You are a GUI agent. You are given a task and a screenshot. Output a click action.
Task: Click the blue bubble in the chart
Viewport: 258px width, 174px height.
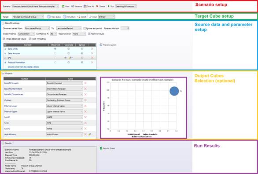click(x=174, y=91)
